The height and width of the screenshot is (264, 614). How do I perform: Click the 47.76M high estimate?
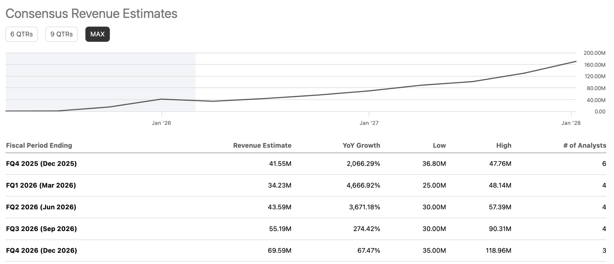click(x=500, y=164)
